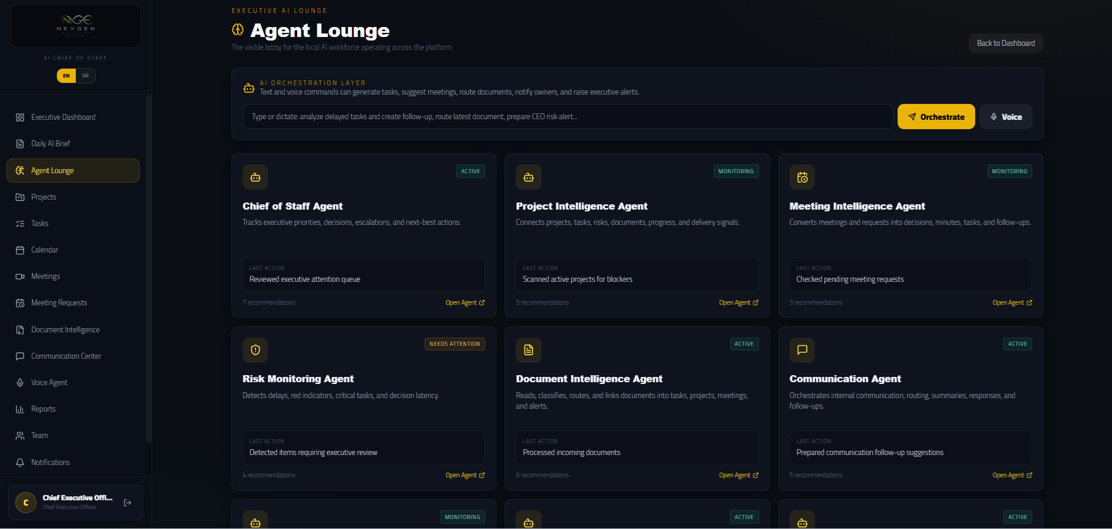Image resolution: width=1112 pixels, height=529 pixels.
Task: Click the Communication Agent chat bubble icon
Action: click(802, 350)
